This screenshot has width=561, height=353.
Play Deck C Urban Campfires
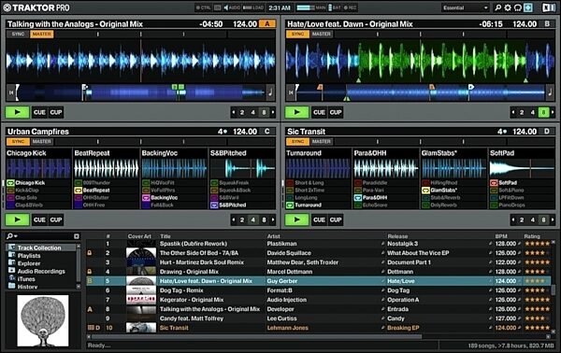[x=17, y=219]
